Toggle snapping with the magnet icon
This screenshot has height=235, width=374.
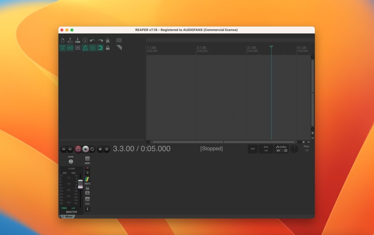click(x=100, y=48)
